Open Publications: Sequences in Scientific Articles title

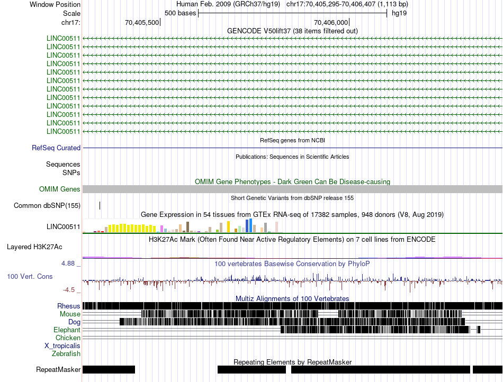click(x=292, y=157)
